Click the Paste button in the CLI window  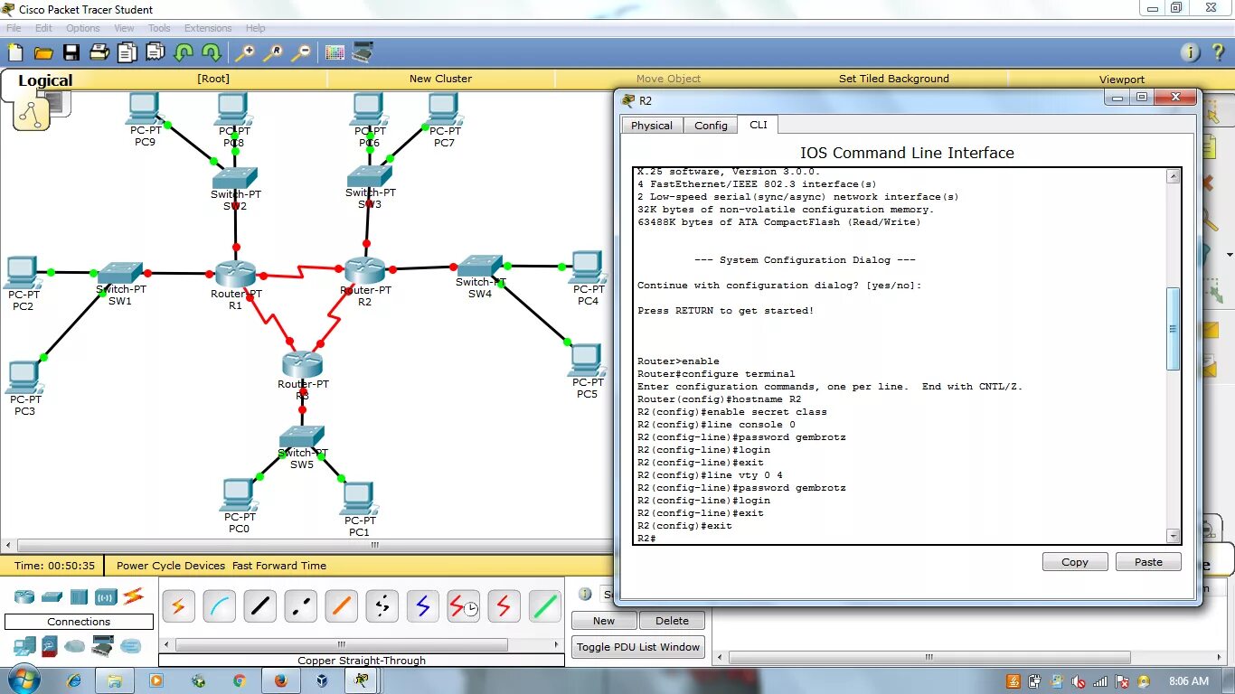(x=1148, y=561)
